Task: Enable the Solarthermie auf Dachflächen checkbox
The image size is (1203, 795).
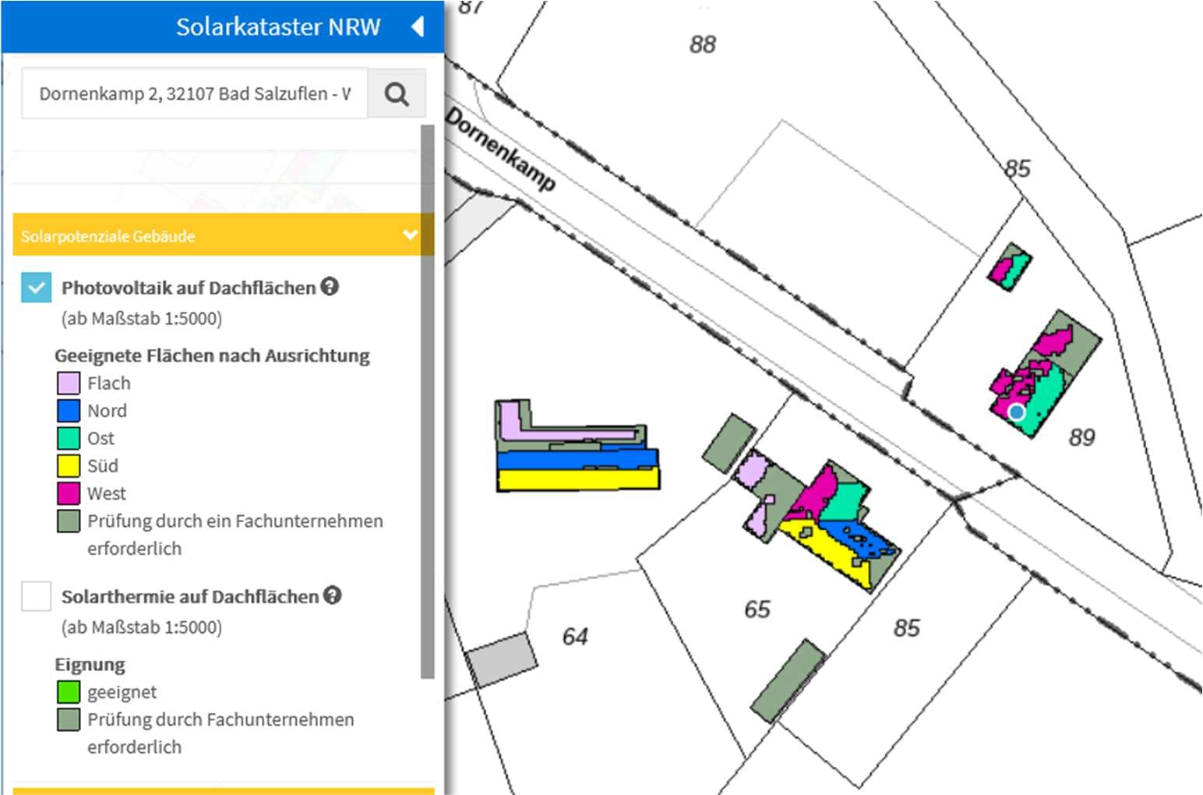Action: tap(37, 596)
